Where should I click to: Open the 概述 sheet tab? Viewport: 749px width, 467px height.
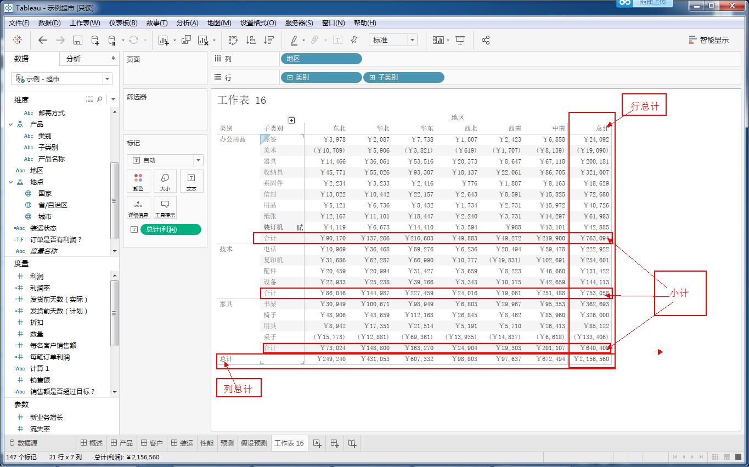pyautogui.click(x=92, y=443)
